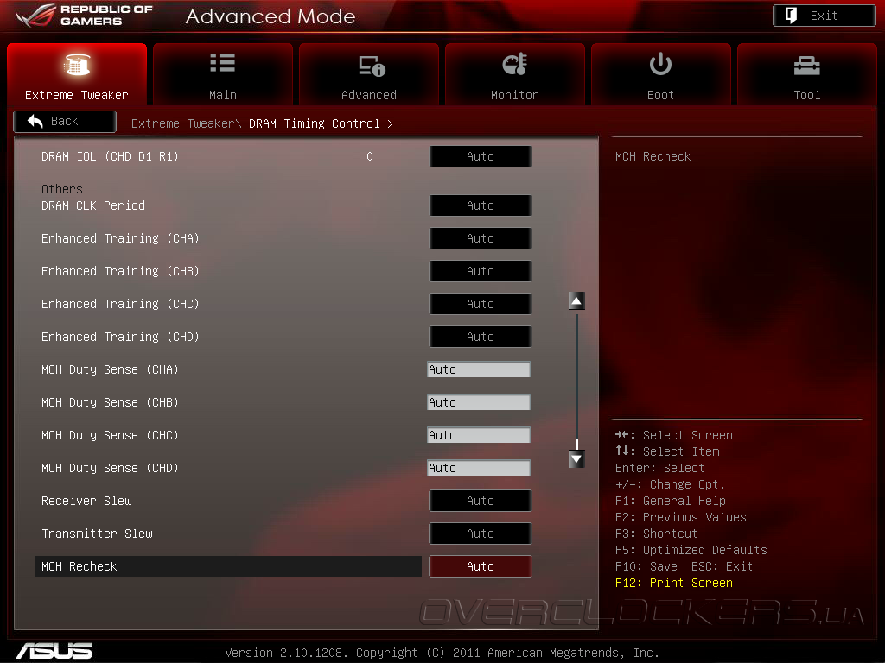Click the DRAM Timing Control breadcrumb text
Image resolution: width=885 pixels, height=663 pixels.
(315, 123)
